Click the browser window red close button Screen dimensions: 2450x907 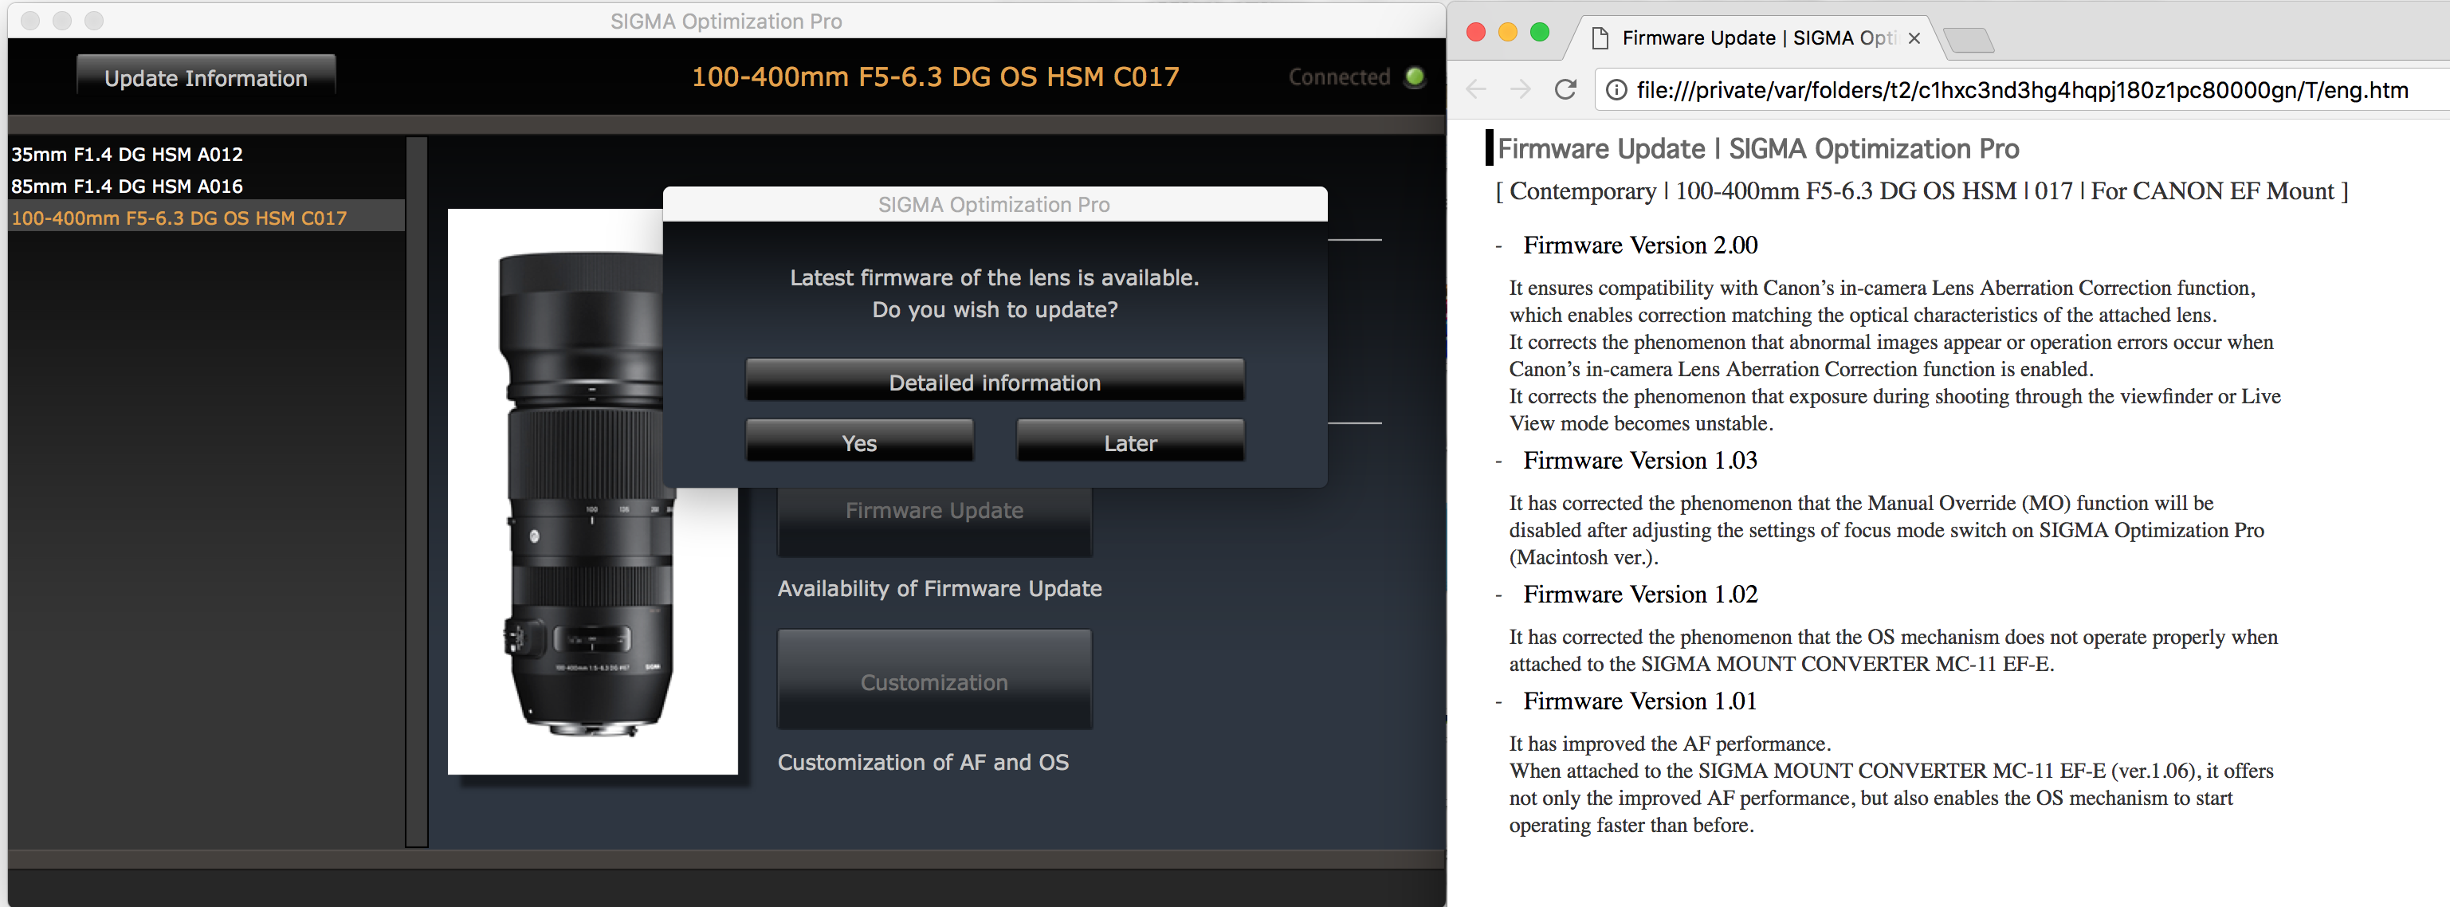click(x=1476, y=33)
